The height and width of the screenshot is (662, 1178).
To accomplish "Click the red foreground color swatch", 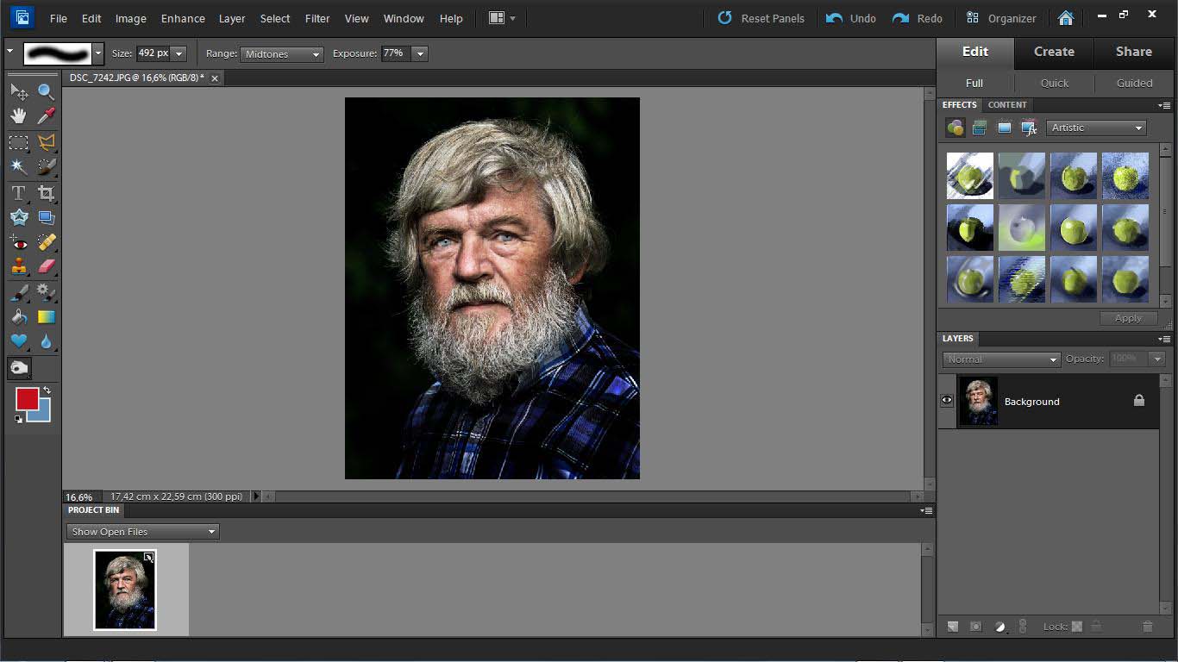I will (x=27, y=399).
